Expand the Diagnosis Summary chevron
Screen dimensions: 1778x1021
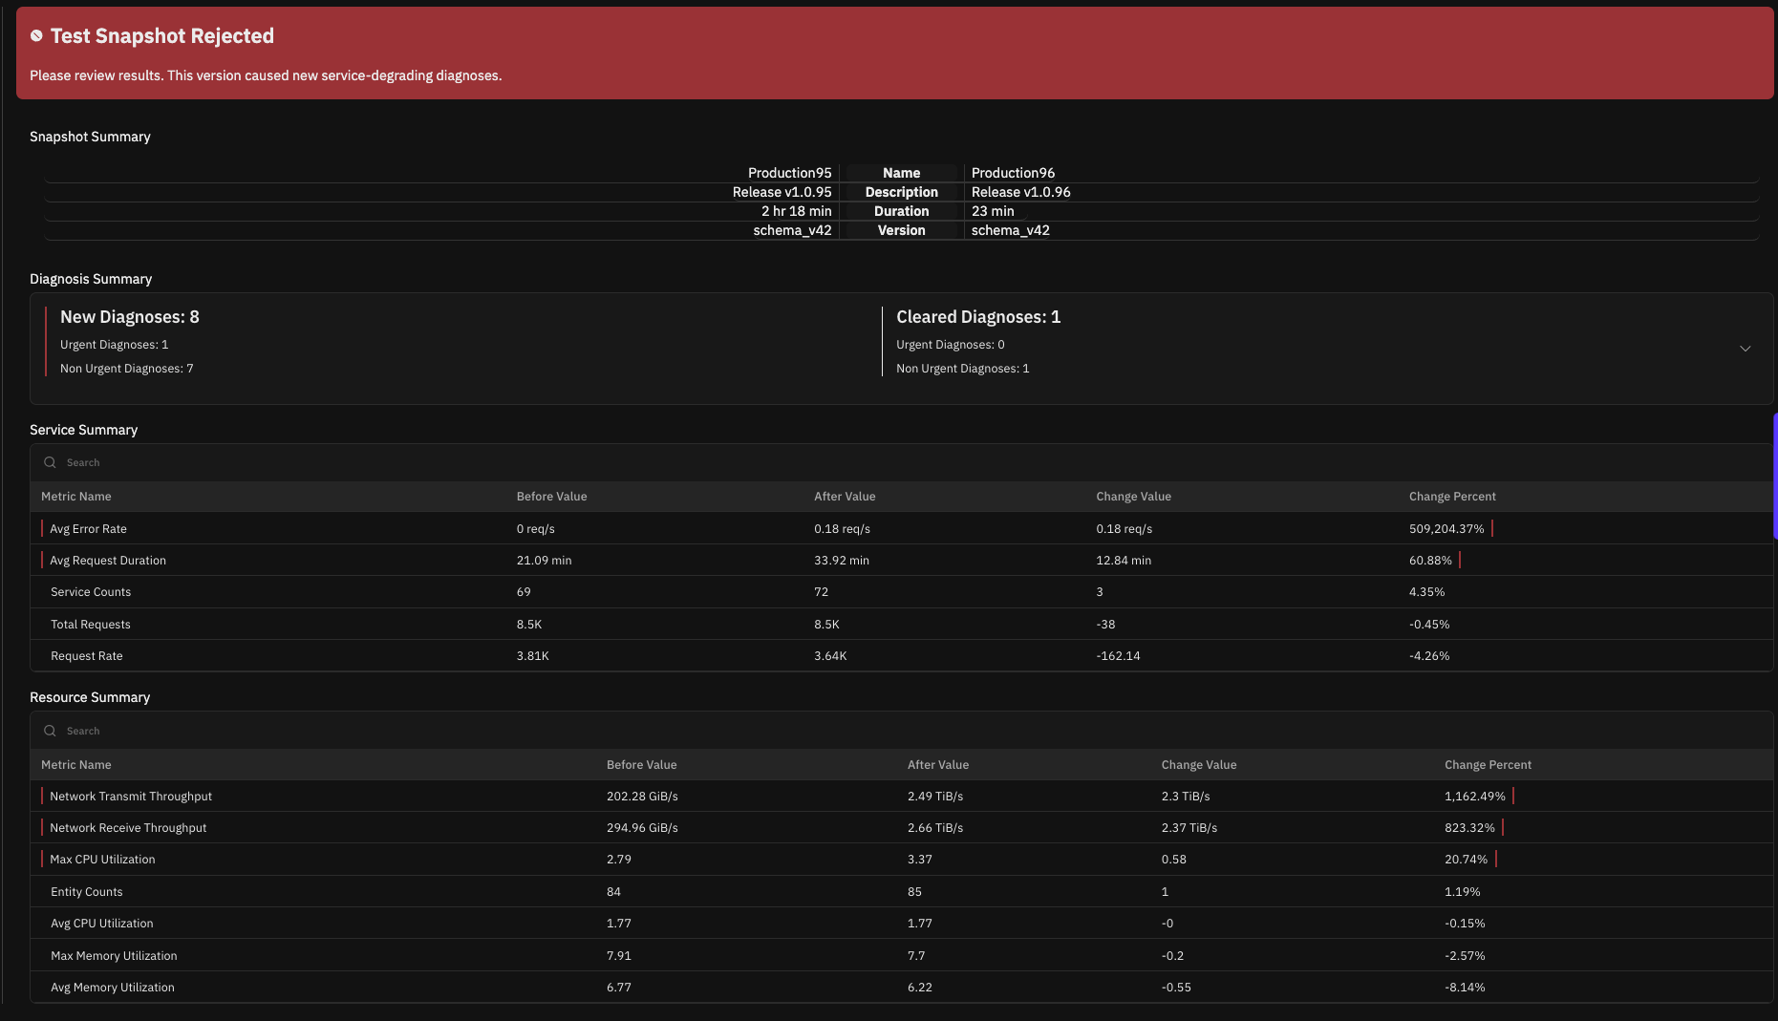[x=1745, y=349]
